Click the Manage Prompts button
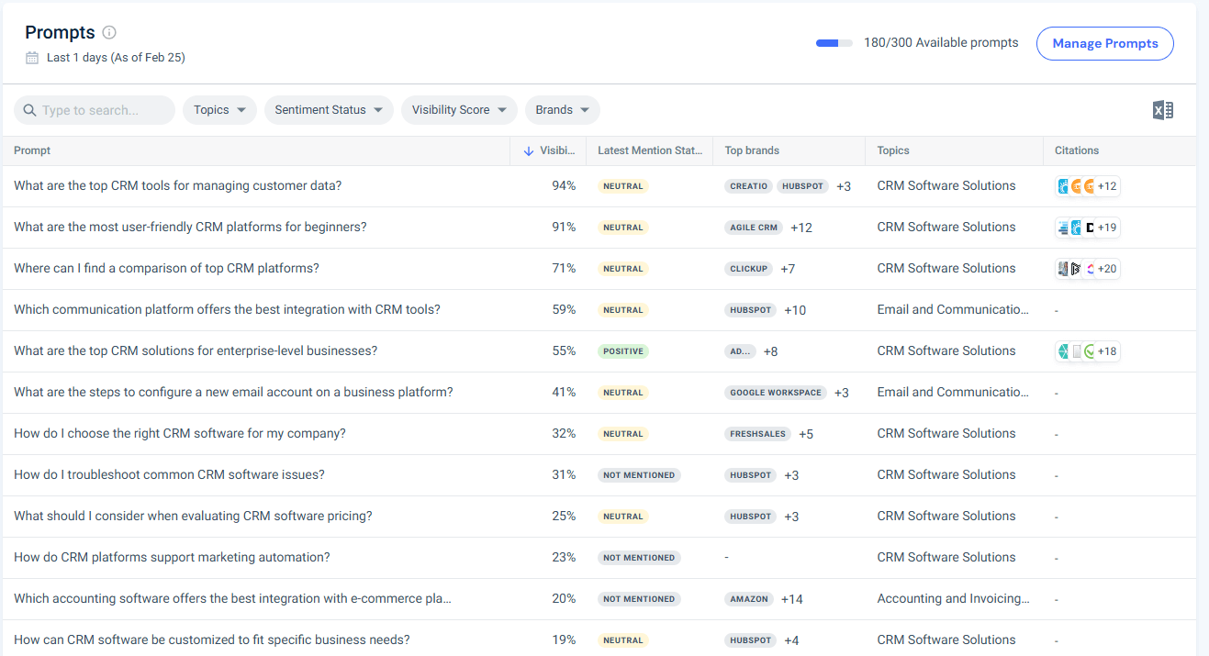 coord(1104,43)
